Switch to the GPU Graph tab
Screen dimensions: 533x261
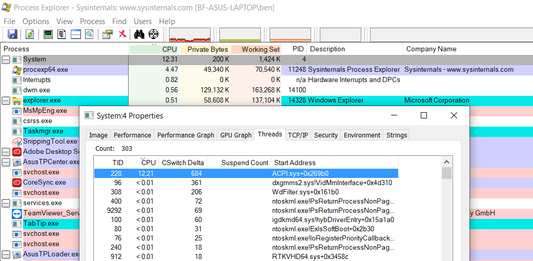pos(236,135)
